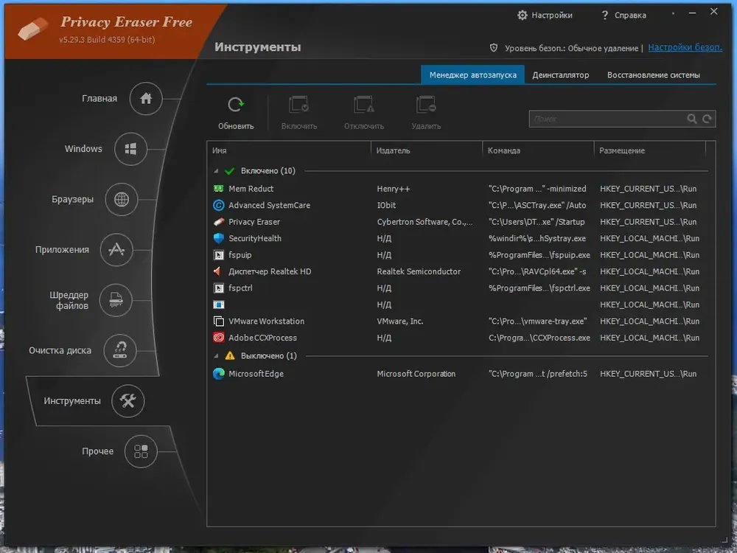
Task: Switch to Менеджер автозапуска tab
Action: tap(472, 74)
